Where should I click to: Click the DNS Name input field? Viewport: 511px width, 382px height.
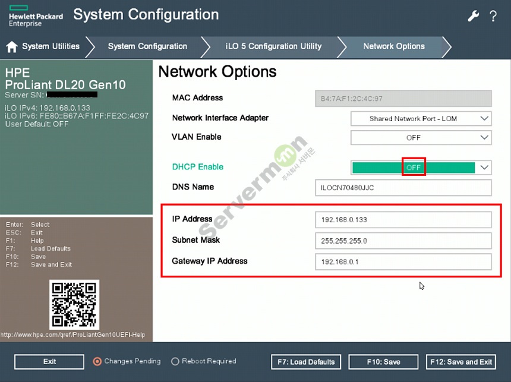click(403, 187)
